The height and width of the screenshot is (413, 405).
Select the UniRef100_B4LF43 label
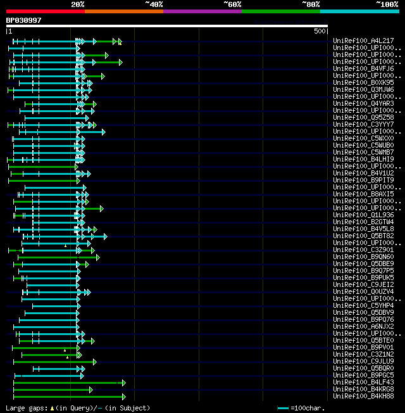[363, 382]
